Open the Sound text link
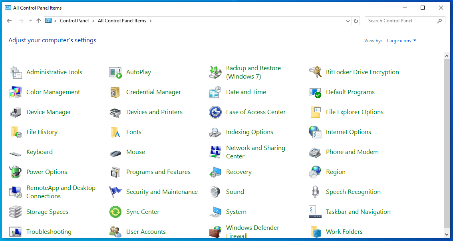Image resolution: width=453 pixels, height=241 pixels. tap(235, 192)
